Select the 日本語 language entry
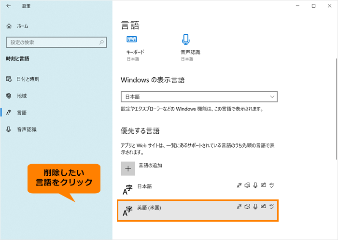The width and height of the screenshot is (338, 240). point(197,190)
